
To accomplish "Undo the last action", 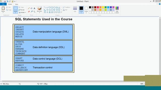I will 7,1.
